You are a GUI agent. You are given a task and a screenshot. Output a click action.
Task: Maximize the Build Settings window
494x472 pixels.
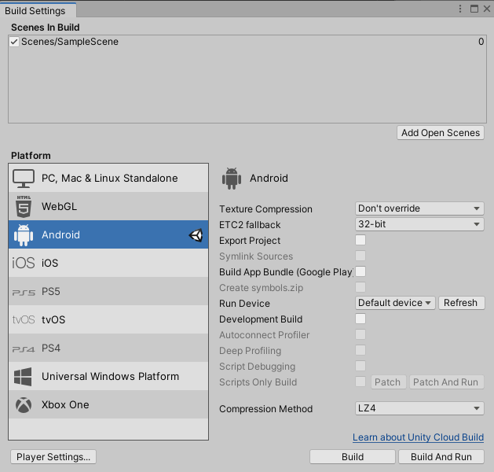(474, 9)
